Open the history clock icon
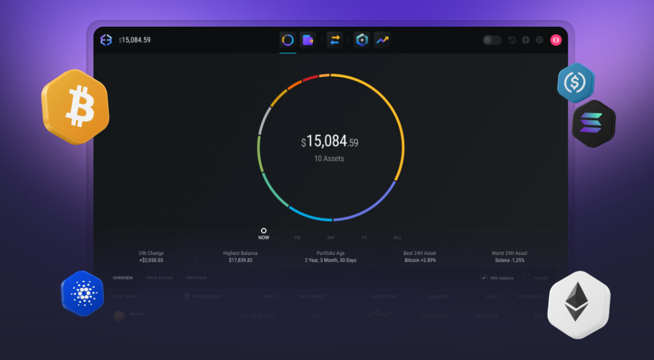 [512, 40]
